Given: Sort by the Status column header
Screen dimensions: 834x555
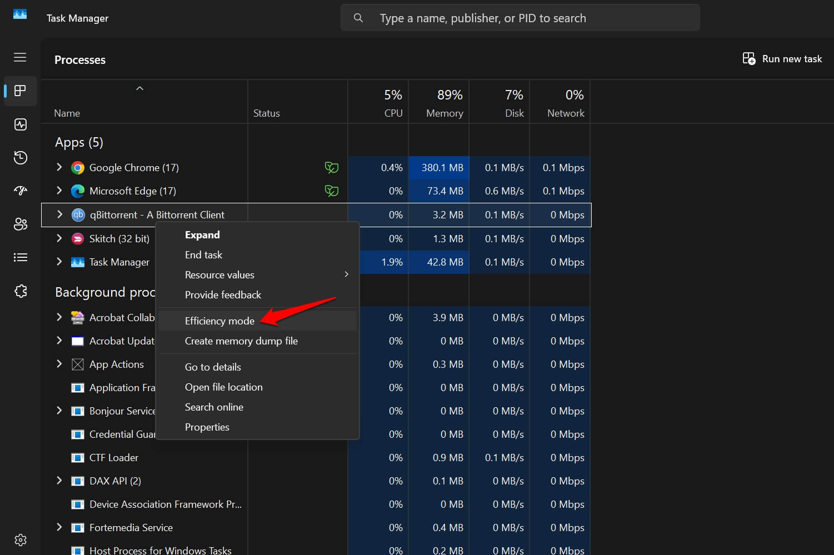Looking at the screenshot, I should point(298,102).
